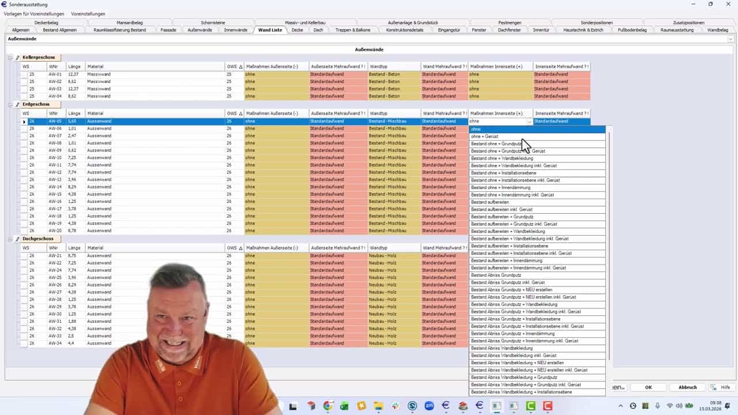This screenshot has height=415, width=738.
Task: Click the Excel taskbar icon
Action: coord(344,406)
